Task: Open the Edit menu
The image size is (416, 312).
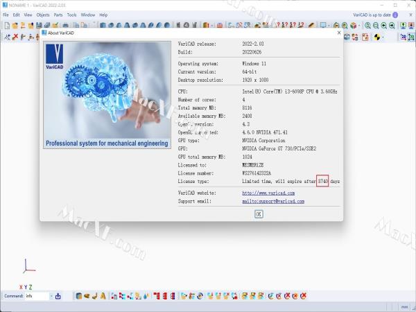Action: coord(17,15)
